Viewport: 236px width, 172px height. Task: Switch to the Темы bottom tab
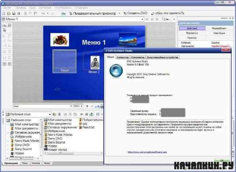coord(25,163)
